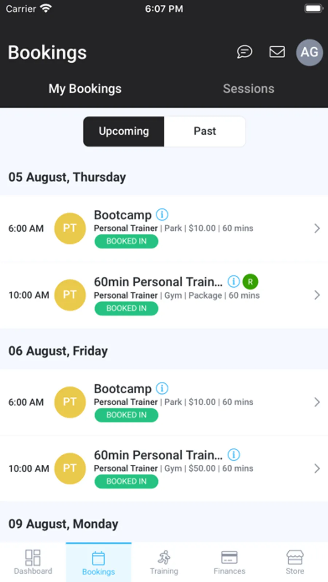Show info for Friday's 60min Personal Training
This screenshot has height=582, width=328.
click(234, 455)
